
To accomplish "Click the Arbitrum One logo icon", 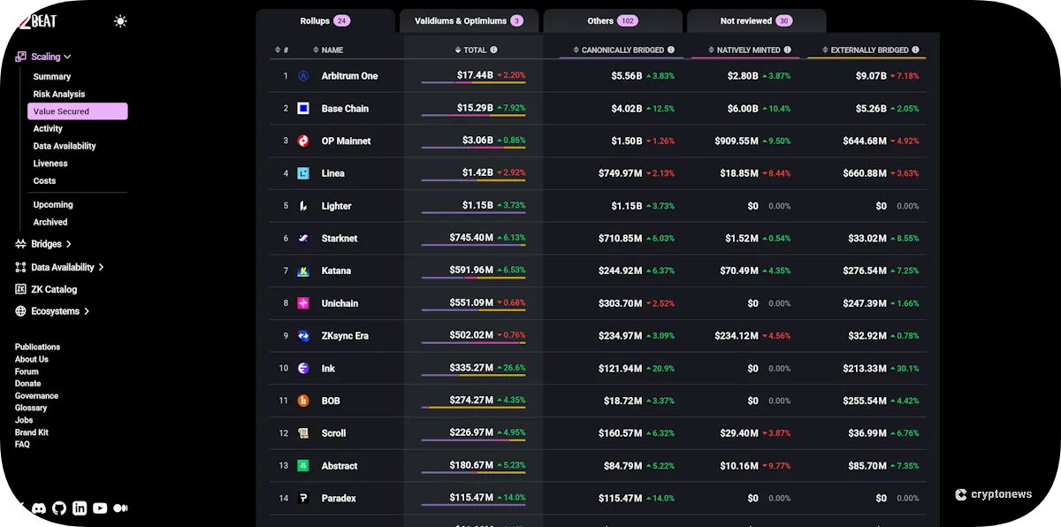I will click(303, 76).
